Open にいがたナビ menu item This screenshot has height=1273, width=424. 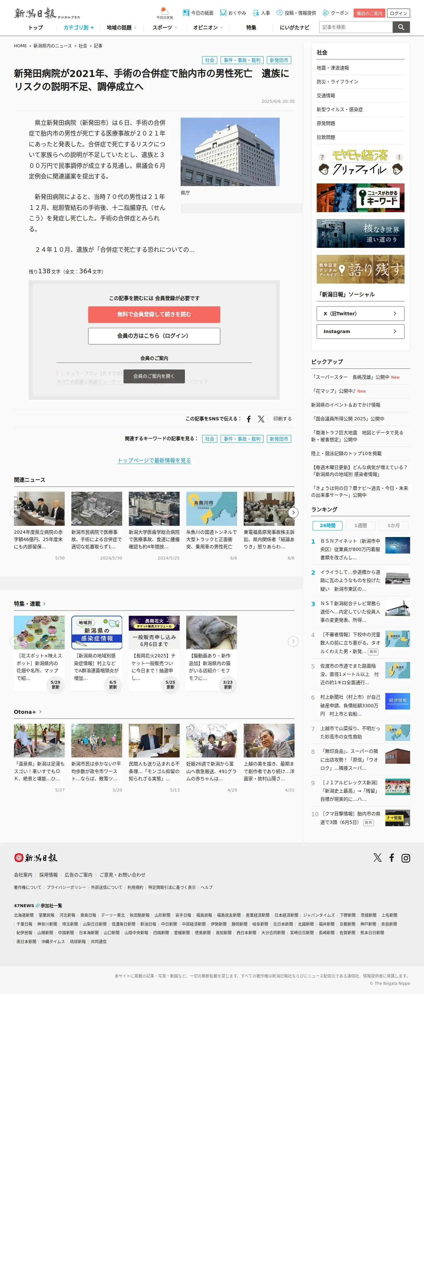pos(295,28)
